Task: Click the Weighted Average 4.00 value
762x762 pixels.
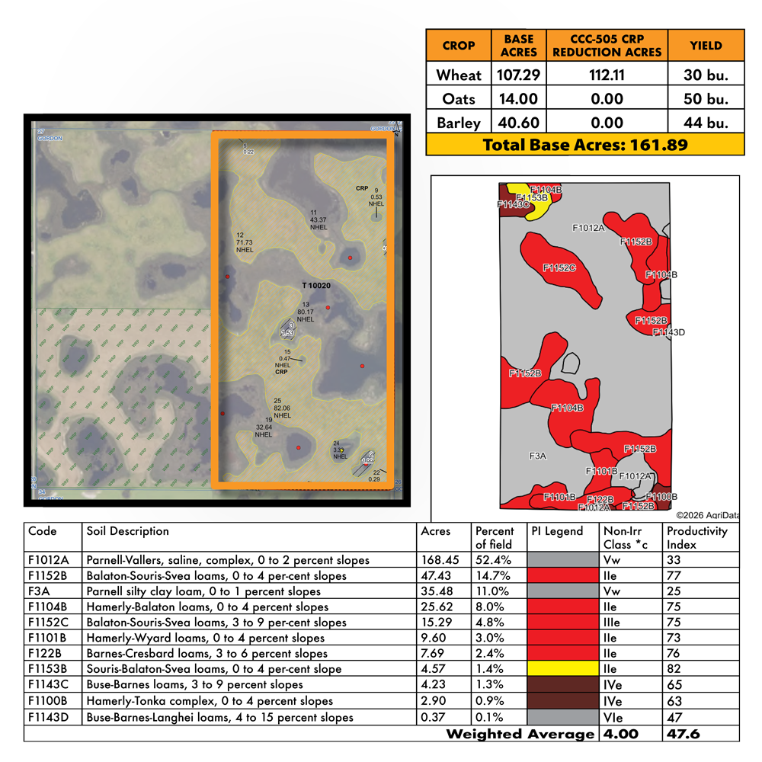Action: point(620,734)
